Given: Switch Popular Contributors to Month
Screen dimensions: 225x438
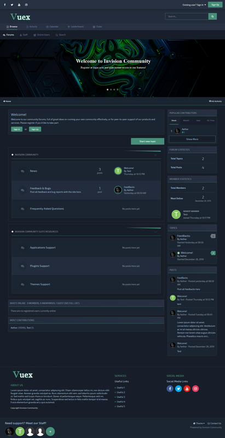Looking at the screenshot, I should [x=186, y=120].
